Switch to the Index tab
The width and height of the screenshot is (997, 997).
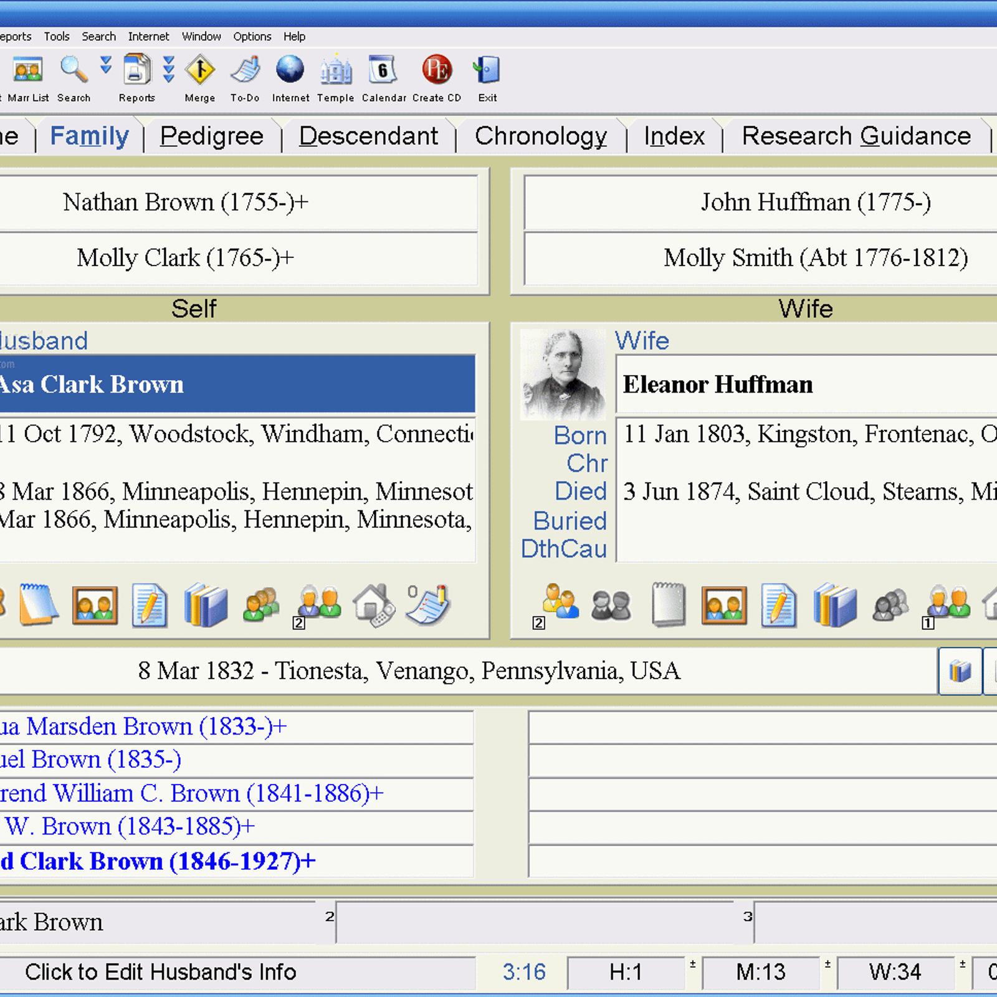pyautogui.click(x=674, y=136)
